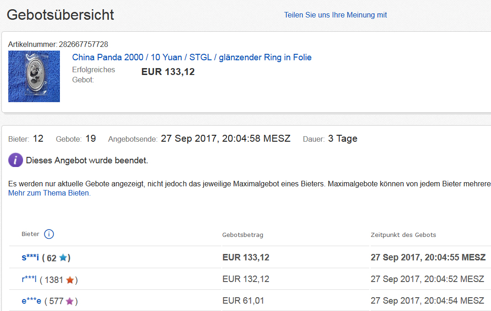The image size is (491, 311).
Task: Click the purple info icon beside 'Dieses Angebot wurde beendet'
Action: 16,160
